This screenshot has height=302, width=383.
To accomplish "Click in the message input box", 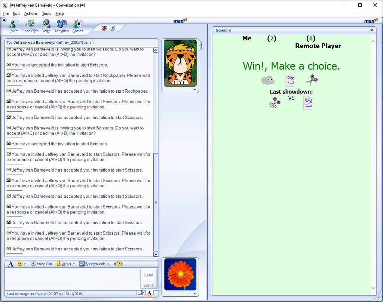I will point(71,279).
